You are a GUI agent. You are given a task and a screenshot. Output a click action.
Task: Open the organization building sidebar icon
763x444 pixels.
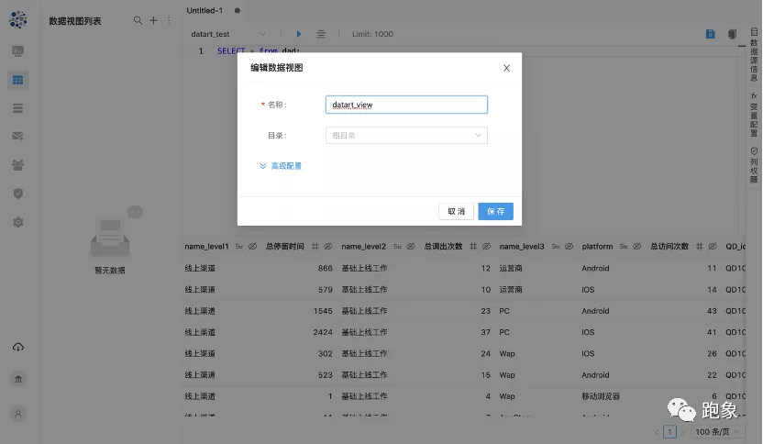[18, 379]
